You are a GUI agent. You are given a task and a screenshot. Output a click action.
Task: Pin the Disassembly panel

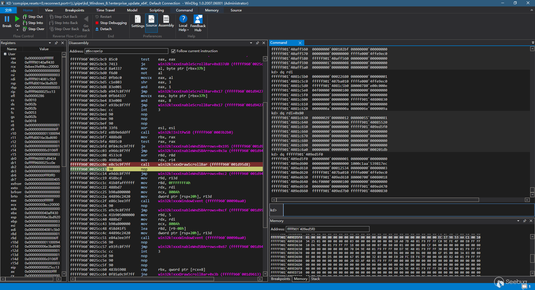[257, 43]
